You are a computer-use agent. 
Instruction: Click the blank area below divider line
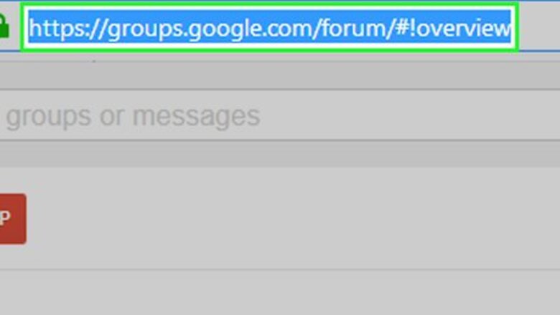[x=280, y=292]
